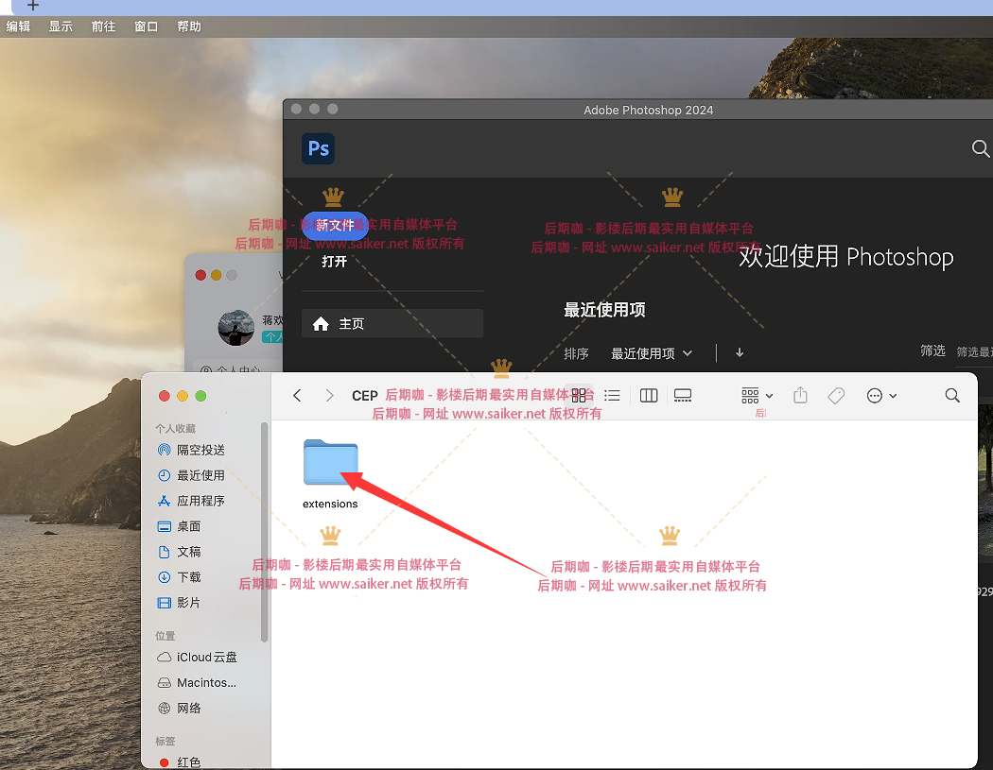Open search in the Photoshop window
This screenshot has height=770, width=993.
tap(981, 148)
